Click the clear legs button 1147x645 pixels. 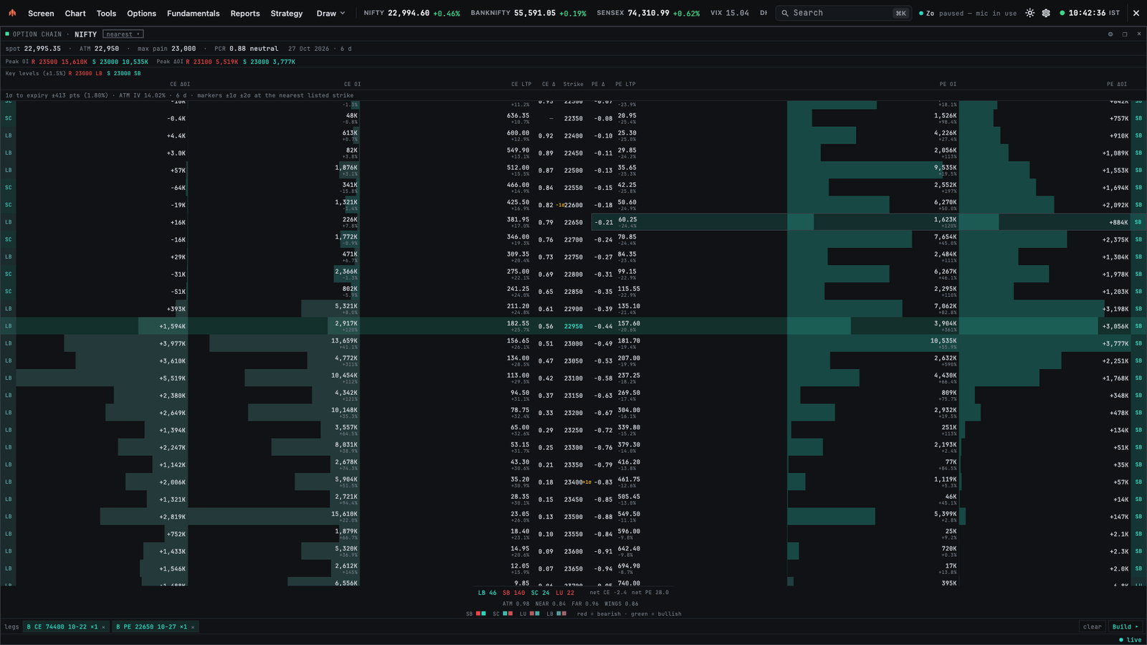click(1093, 627)
